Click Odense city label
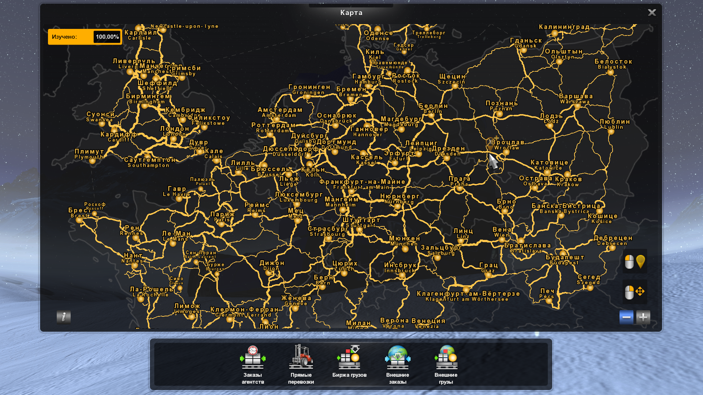Viewport: 703px width, 395px height. coord(377,38)
